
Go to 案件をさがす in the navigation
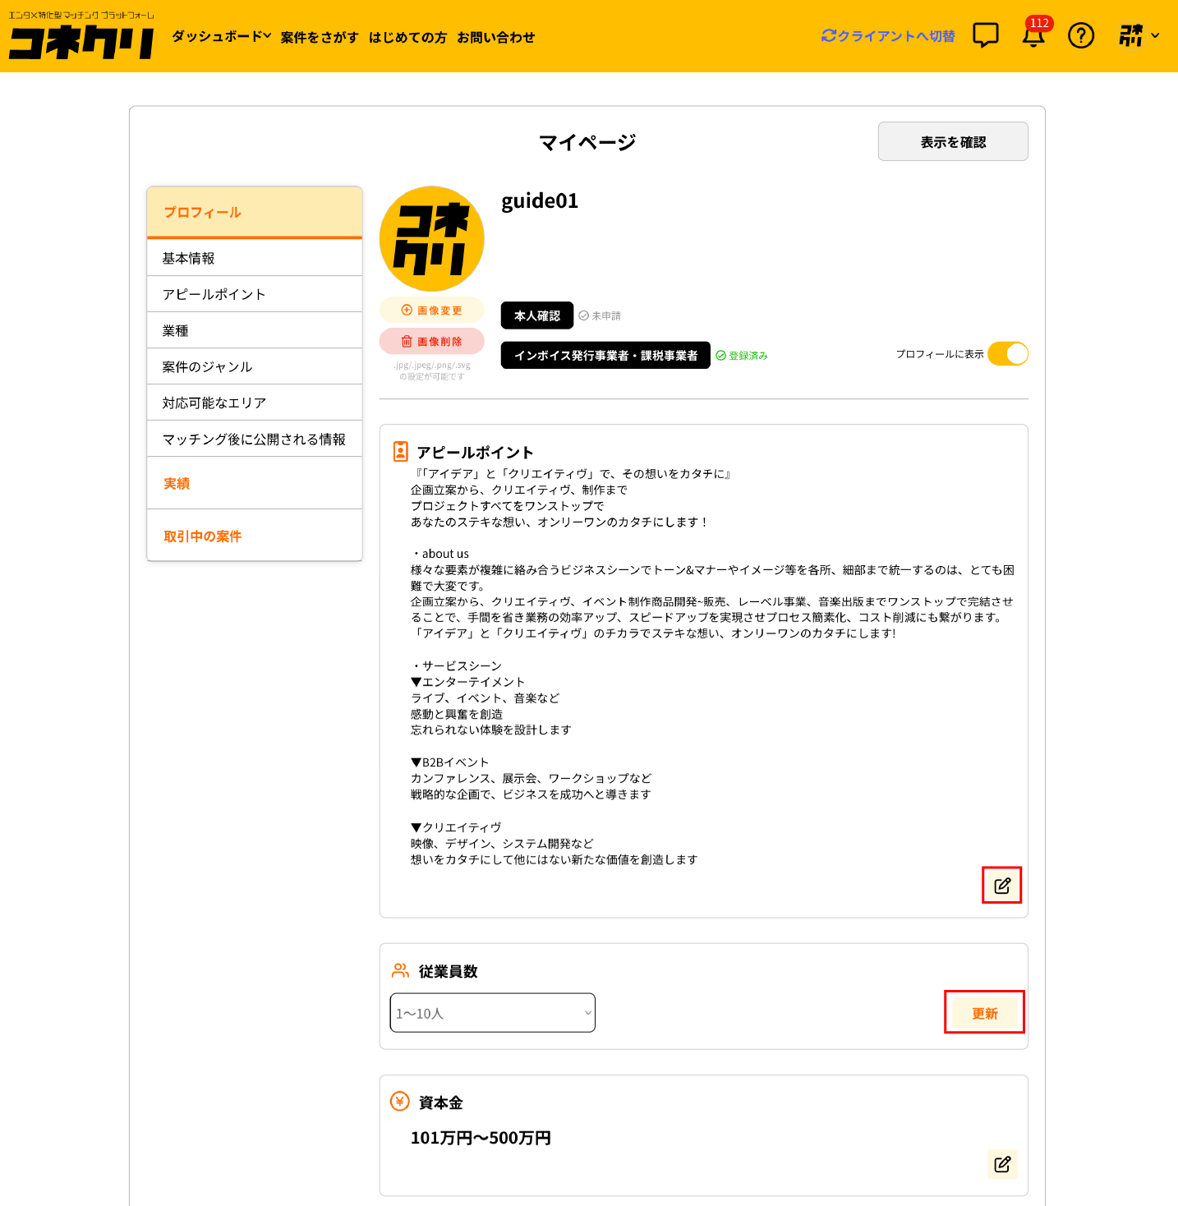coord(320,38)
